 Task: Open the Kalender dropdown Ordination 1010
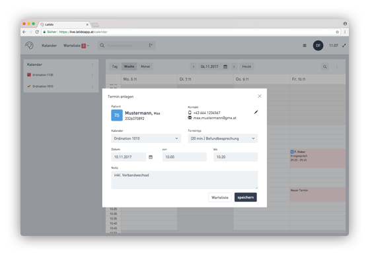pyautogui.click(x=146, y=138)
